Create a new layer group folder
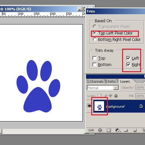145x145 pixels. (126, 130)
